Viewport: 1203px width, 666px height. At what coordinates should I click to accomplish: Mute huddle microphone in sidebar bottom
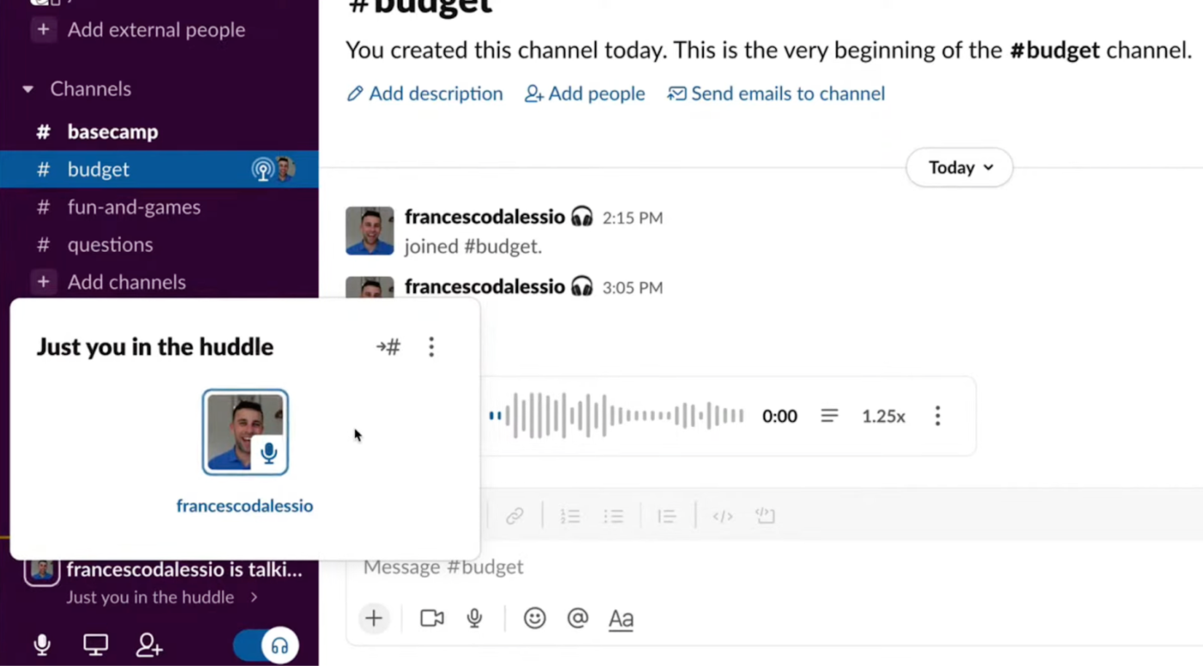[40, 645]
